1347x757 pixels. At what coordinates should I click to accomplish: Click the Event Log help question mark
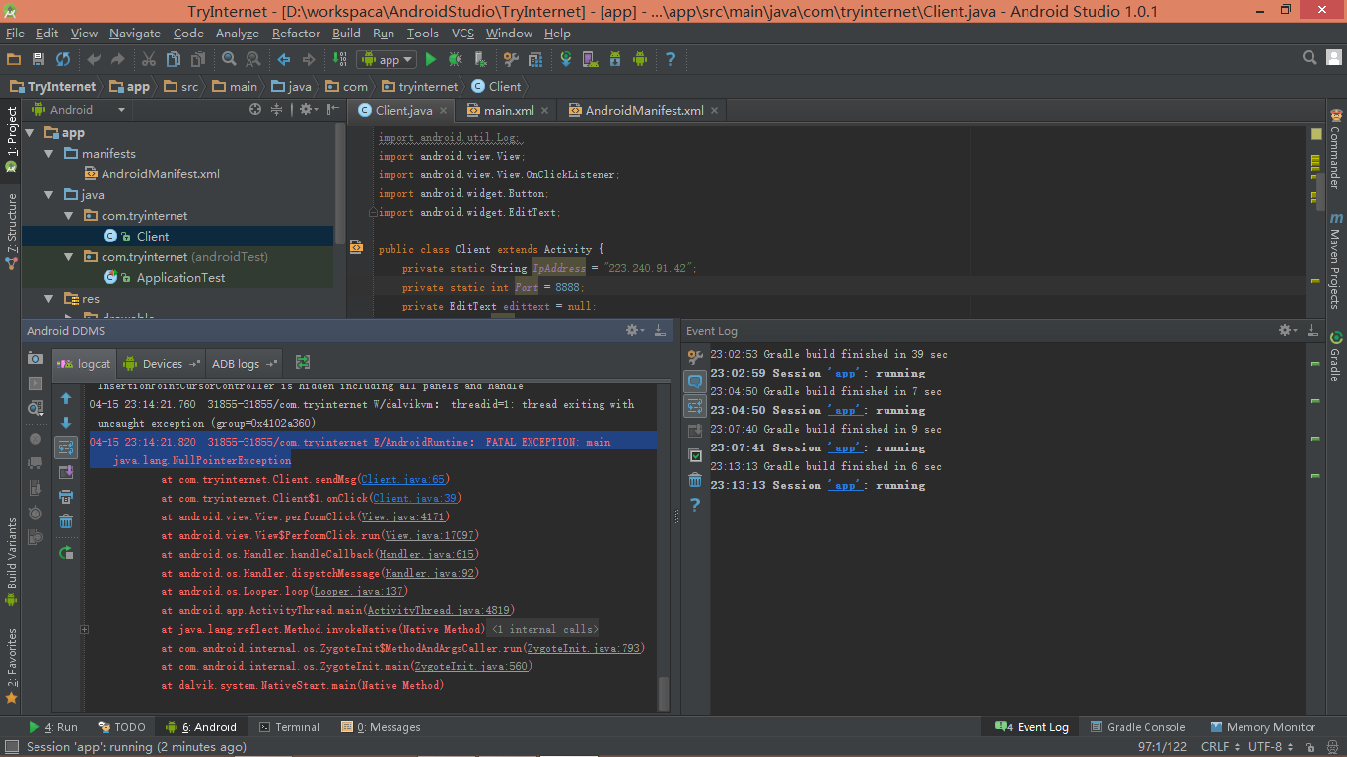pyautogui.click(x=695, y=505)
